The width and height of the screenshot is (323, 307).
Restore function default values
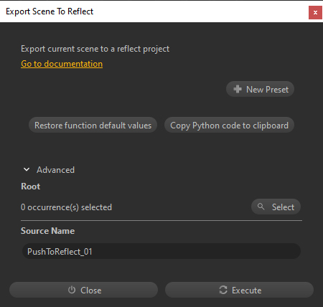coord(93,125)
